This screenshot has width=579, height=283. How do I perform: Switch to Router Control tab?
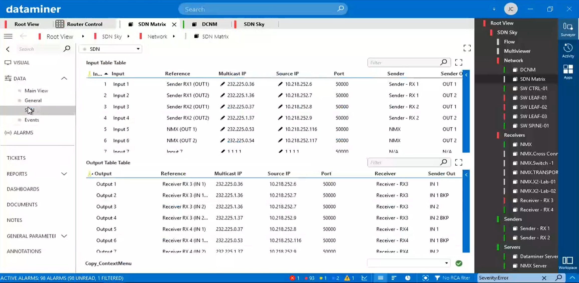(x=85, y=24)
